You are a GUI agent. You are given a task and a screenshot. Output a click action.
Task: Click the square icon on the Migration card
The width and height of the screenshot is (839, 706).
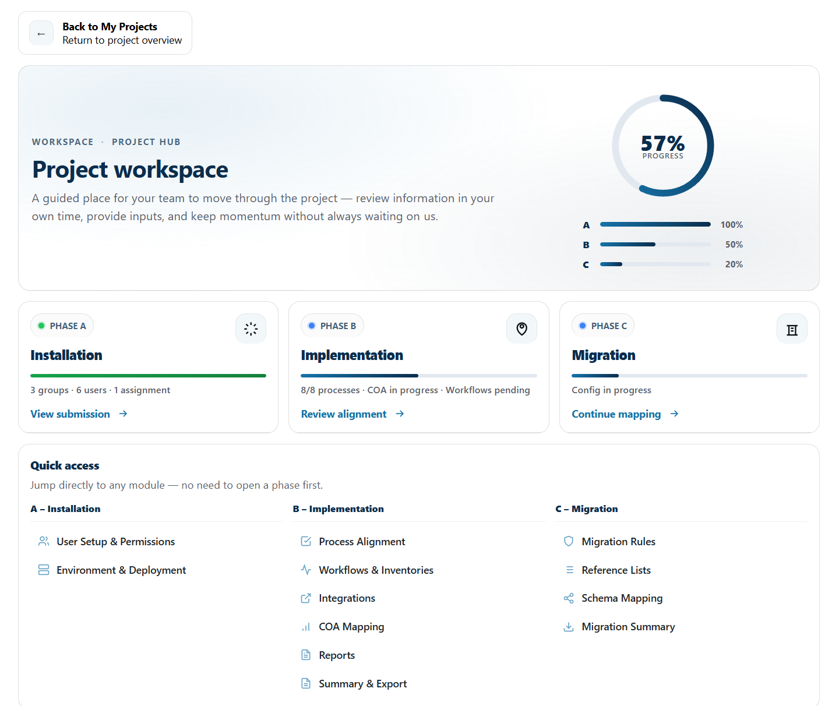click(792, 328)
